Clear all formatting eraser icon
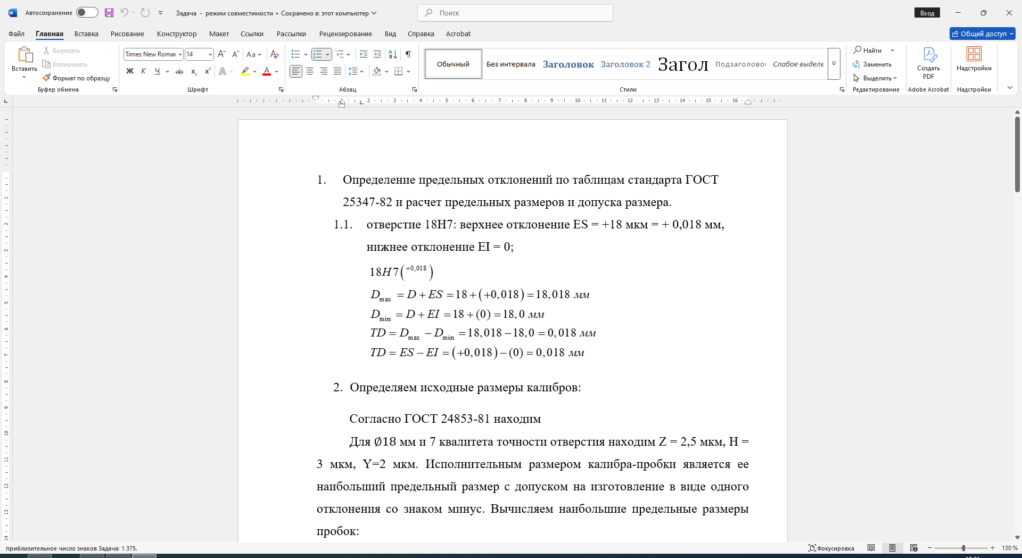 tap(275, 54)
